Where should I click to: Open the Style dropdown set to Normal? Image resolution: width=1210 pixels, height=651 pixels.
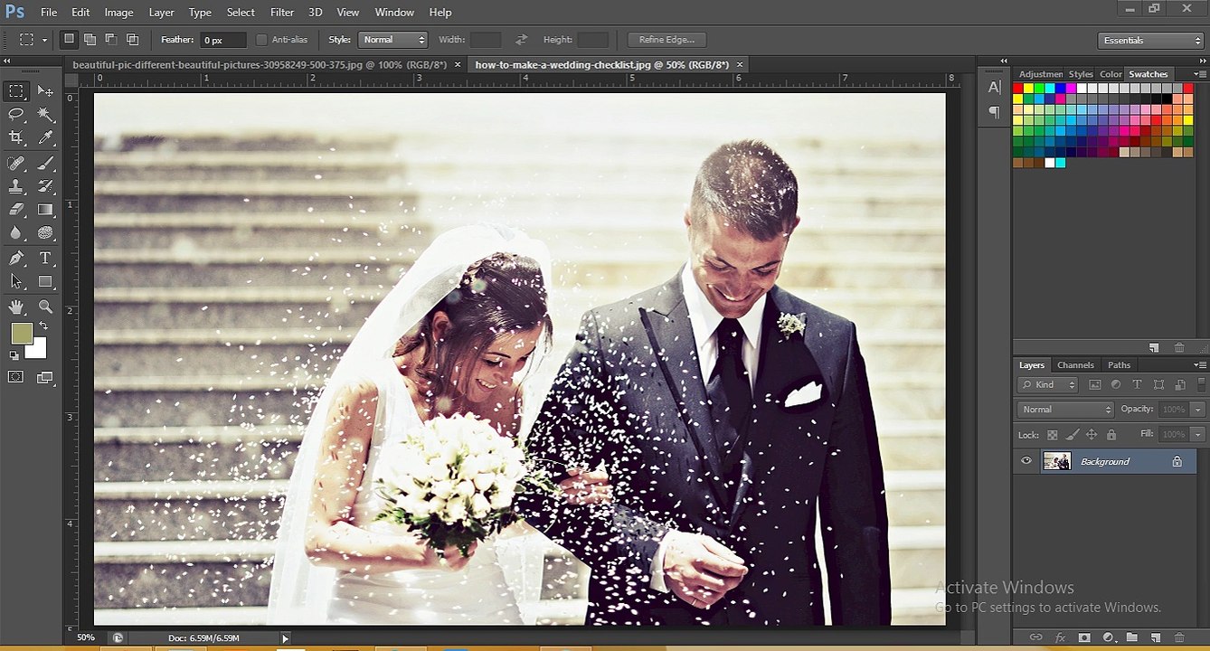click(x=392, y=40)
